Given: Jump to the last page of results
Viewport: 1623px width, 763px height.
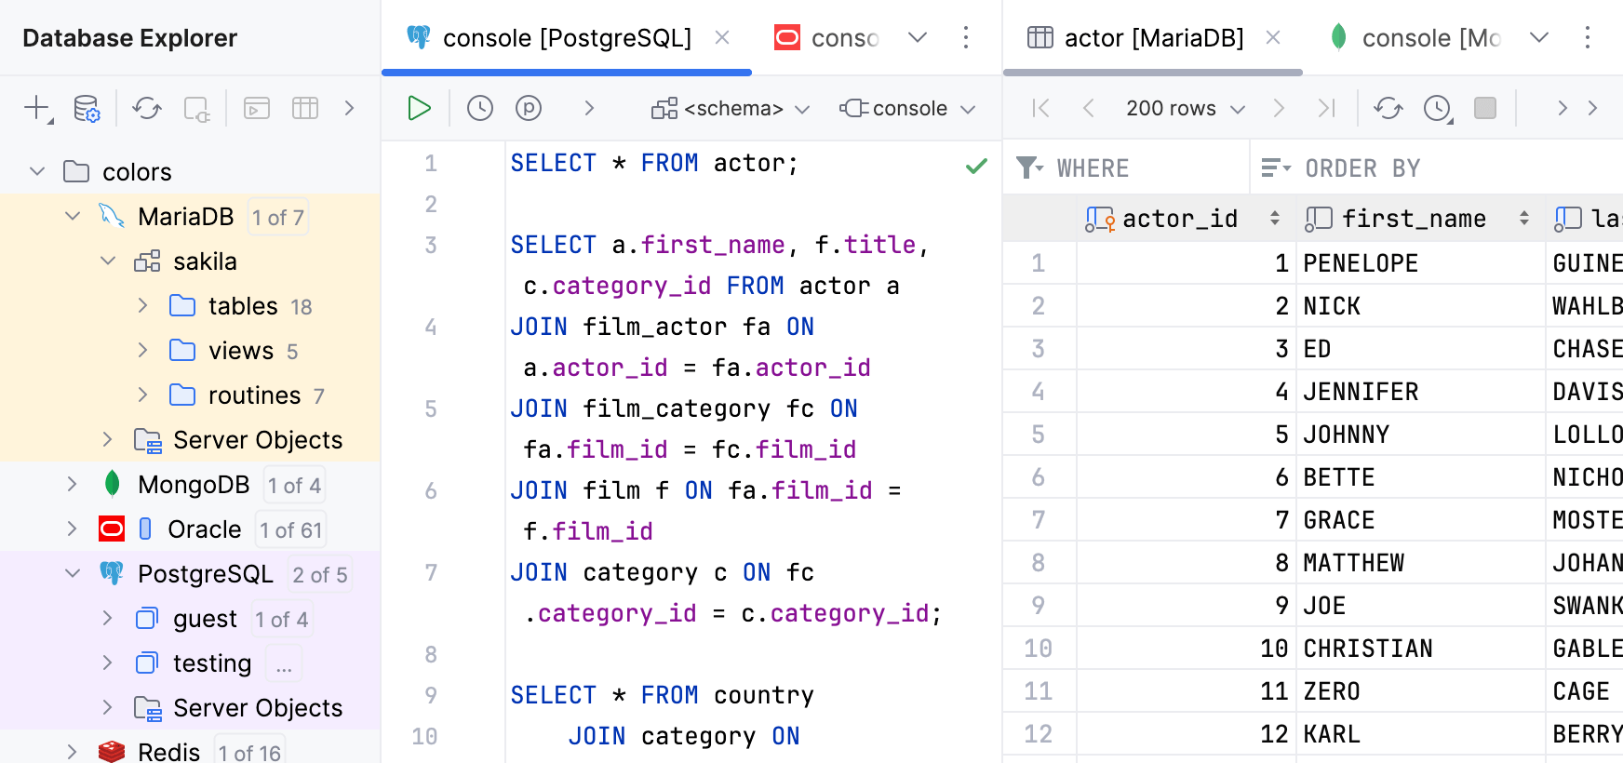Looking at the screenshot, I should (x=1326, y=108).
